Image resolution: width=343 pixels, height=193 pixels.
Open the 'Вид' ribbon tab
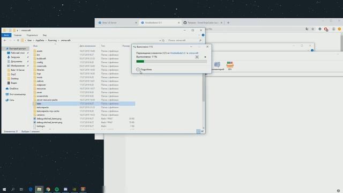(x=44, y=35)
